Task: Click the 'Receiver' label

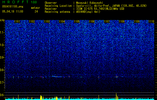Action: [x=51, y=9]
